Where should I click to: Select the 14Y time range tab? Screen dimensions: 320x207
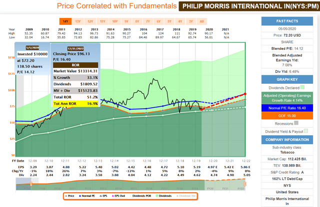65,21
